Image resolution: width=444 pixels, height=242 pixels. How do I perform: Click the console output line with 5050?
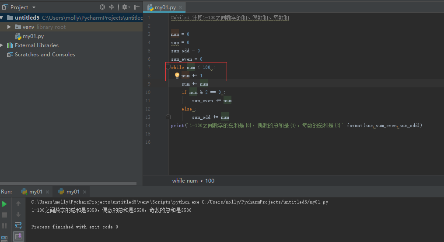[x=111, y=211]
